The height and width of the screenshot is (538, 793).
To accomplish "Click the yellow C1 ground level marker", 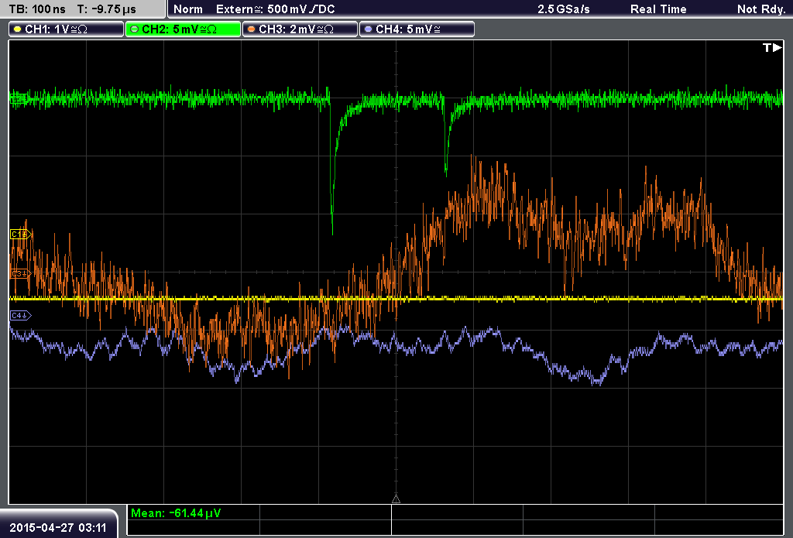I will pyautogui.click(x=21, y=234).
